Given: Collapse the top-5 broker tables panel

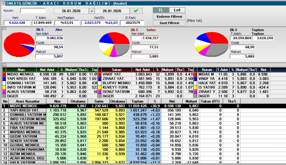Looking at the screenshot, I should point(4,65).
